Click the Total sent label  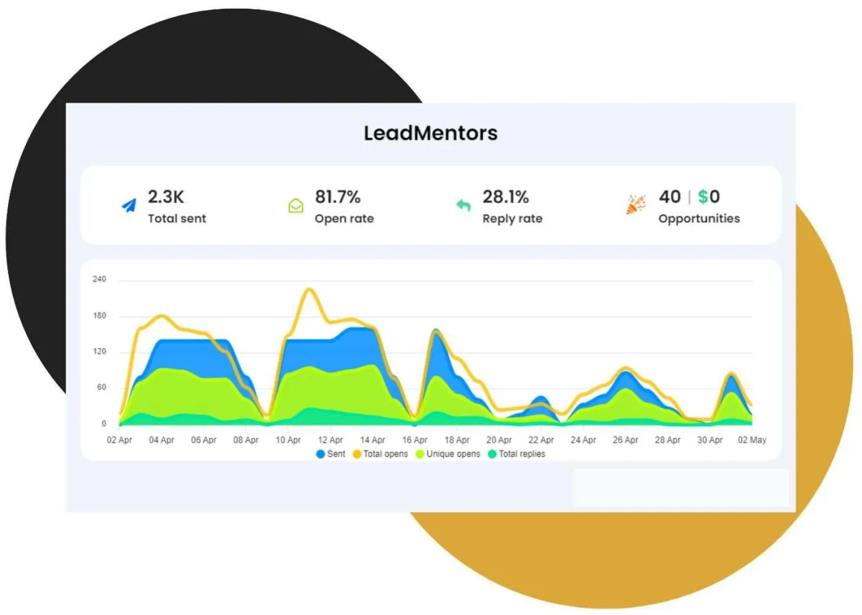point(177,219)
